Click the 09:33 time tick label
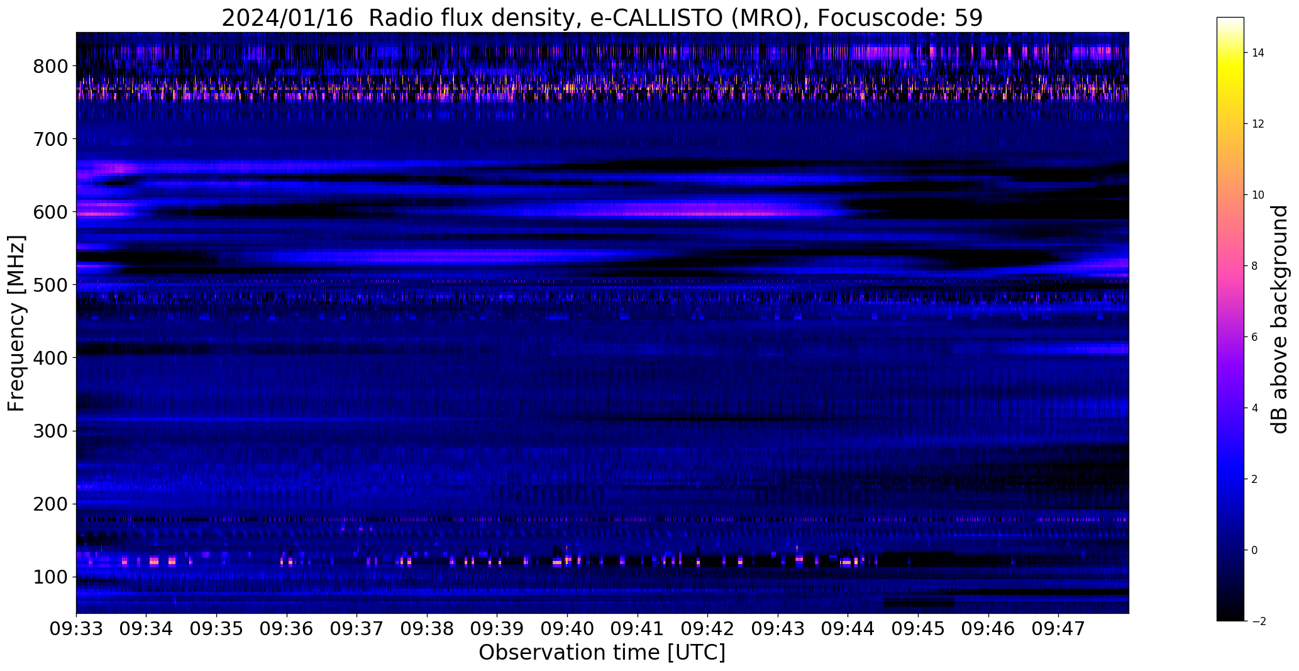The image size is (1299, 671). [x=76, y=629]
